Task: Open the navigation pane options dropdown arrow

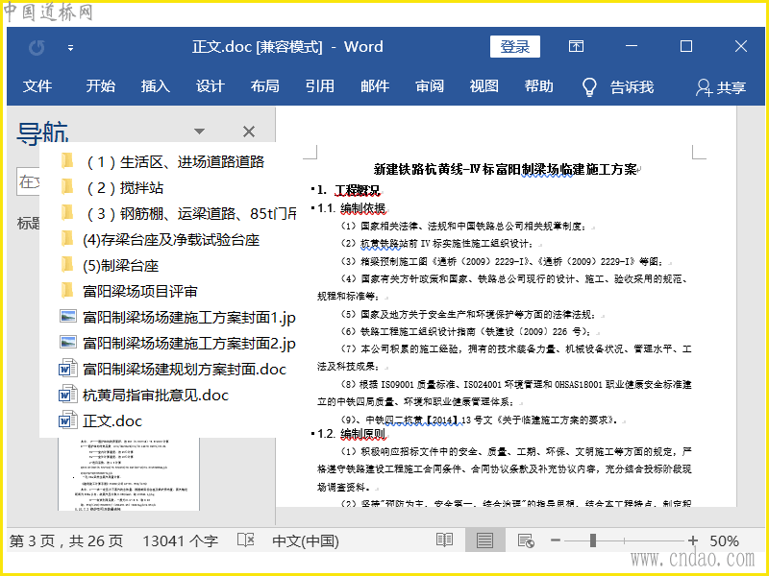Action: pyautogui.click(x=199, y=132)
